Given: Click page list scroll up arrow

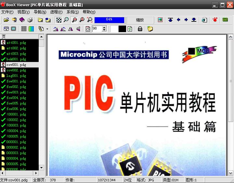Looking at the screenshot, I should [42, 37].
